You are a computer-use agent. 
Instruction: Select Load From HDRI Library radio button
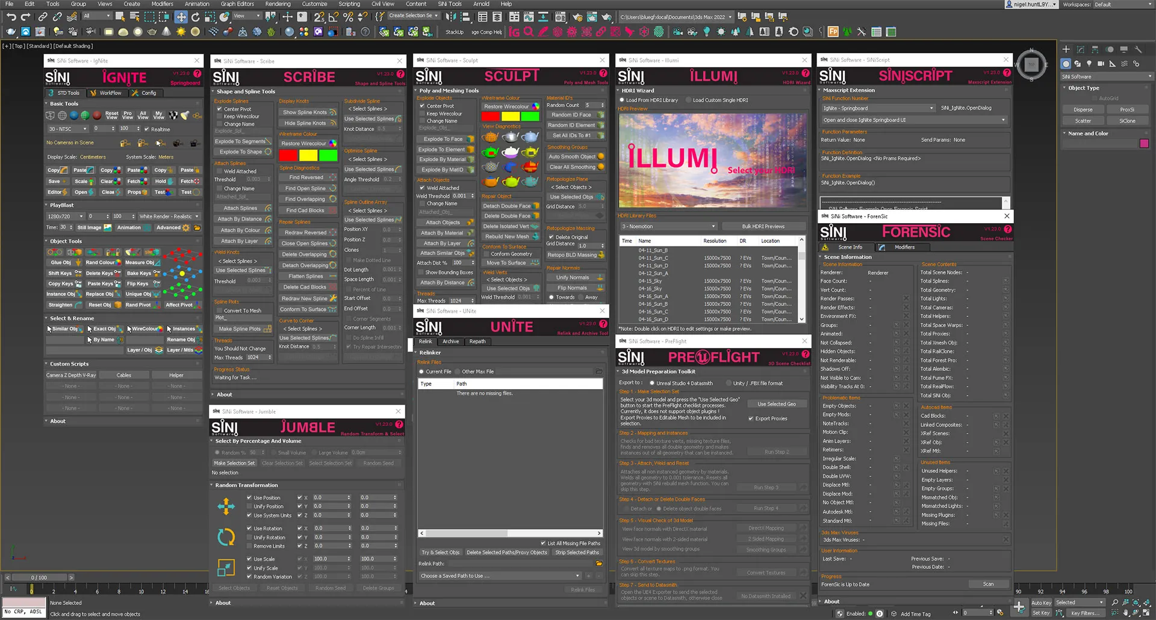tap(622, 100)
